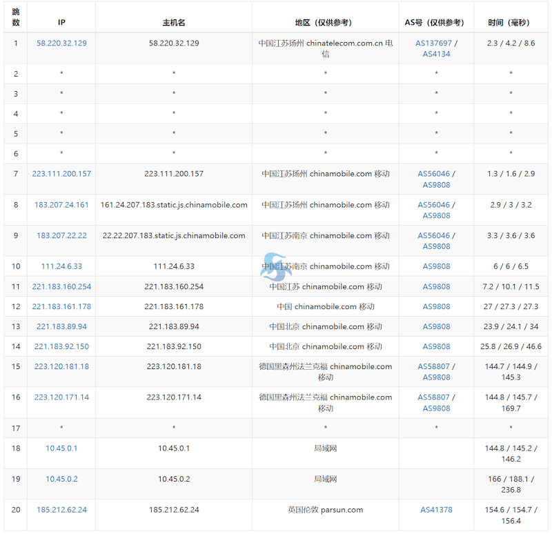The width and height of the screenshot is (552, 534).
Task: Open AS4134 link in hop 1
Action: pyautogui.click(x=437, y=54)
